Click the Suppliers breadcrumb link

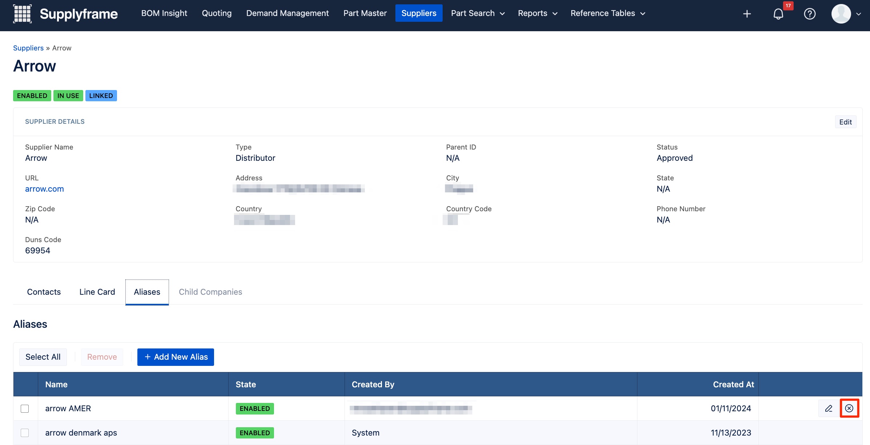[28, 48]
